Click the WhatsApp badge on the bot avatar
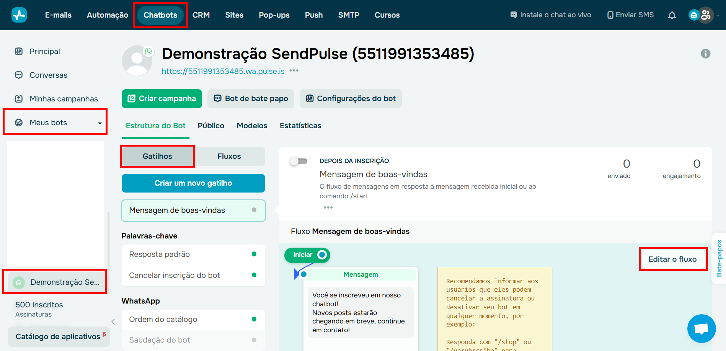Image resolution: width=726 pixels, height=351 pixels. click(x=148, y=51)
